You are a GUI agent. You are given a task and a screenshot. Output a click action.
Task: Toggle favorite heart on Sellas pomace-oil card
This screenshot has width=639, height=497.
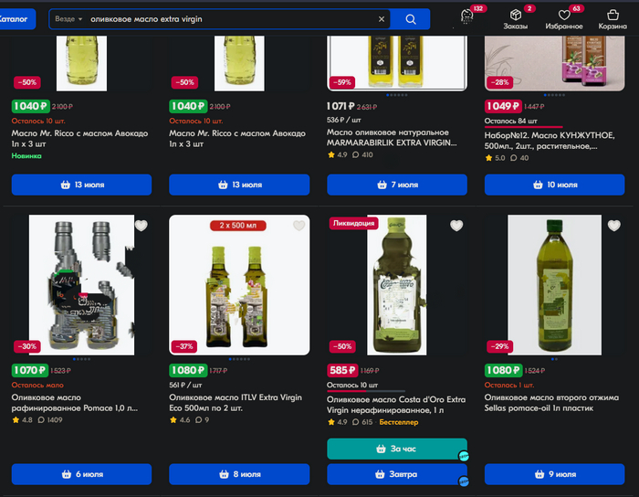(614, 226)
